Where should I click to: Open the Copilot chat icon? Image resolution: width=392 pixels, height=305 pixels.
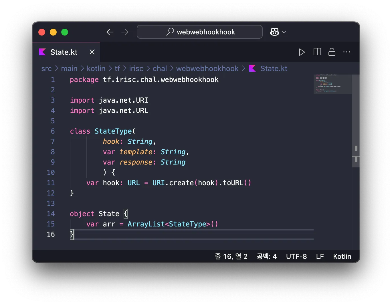[274, 32]
